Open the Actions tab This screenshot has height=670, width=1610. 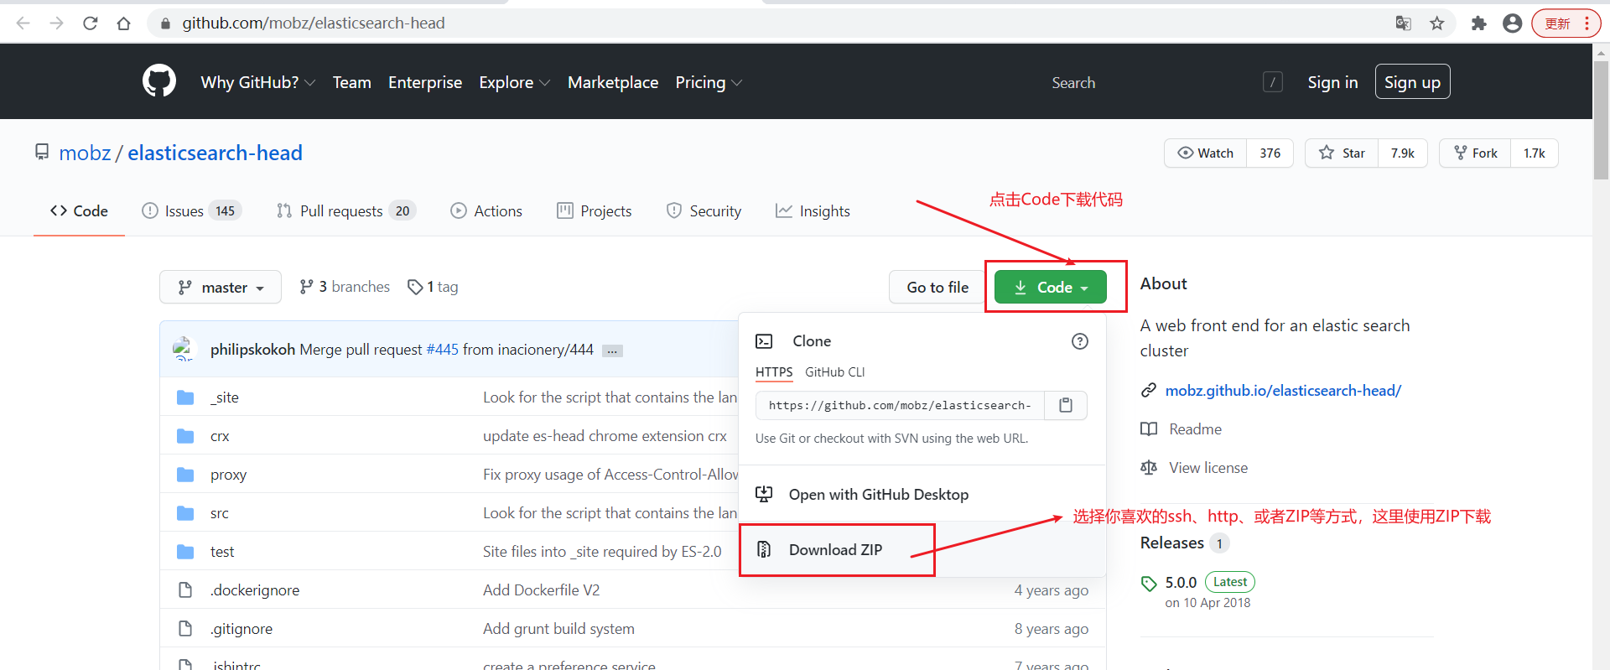click(486, 211)
